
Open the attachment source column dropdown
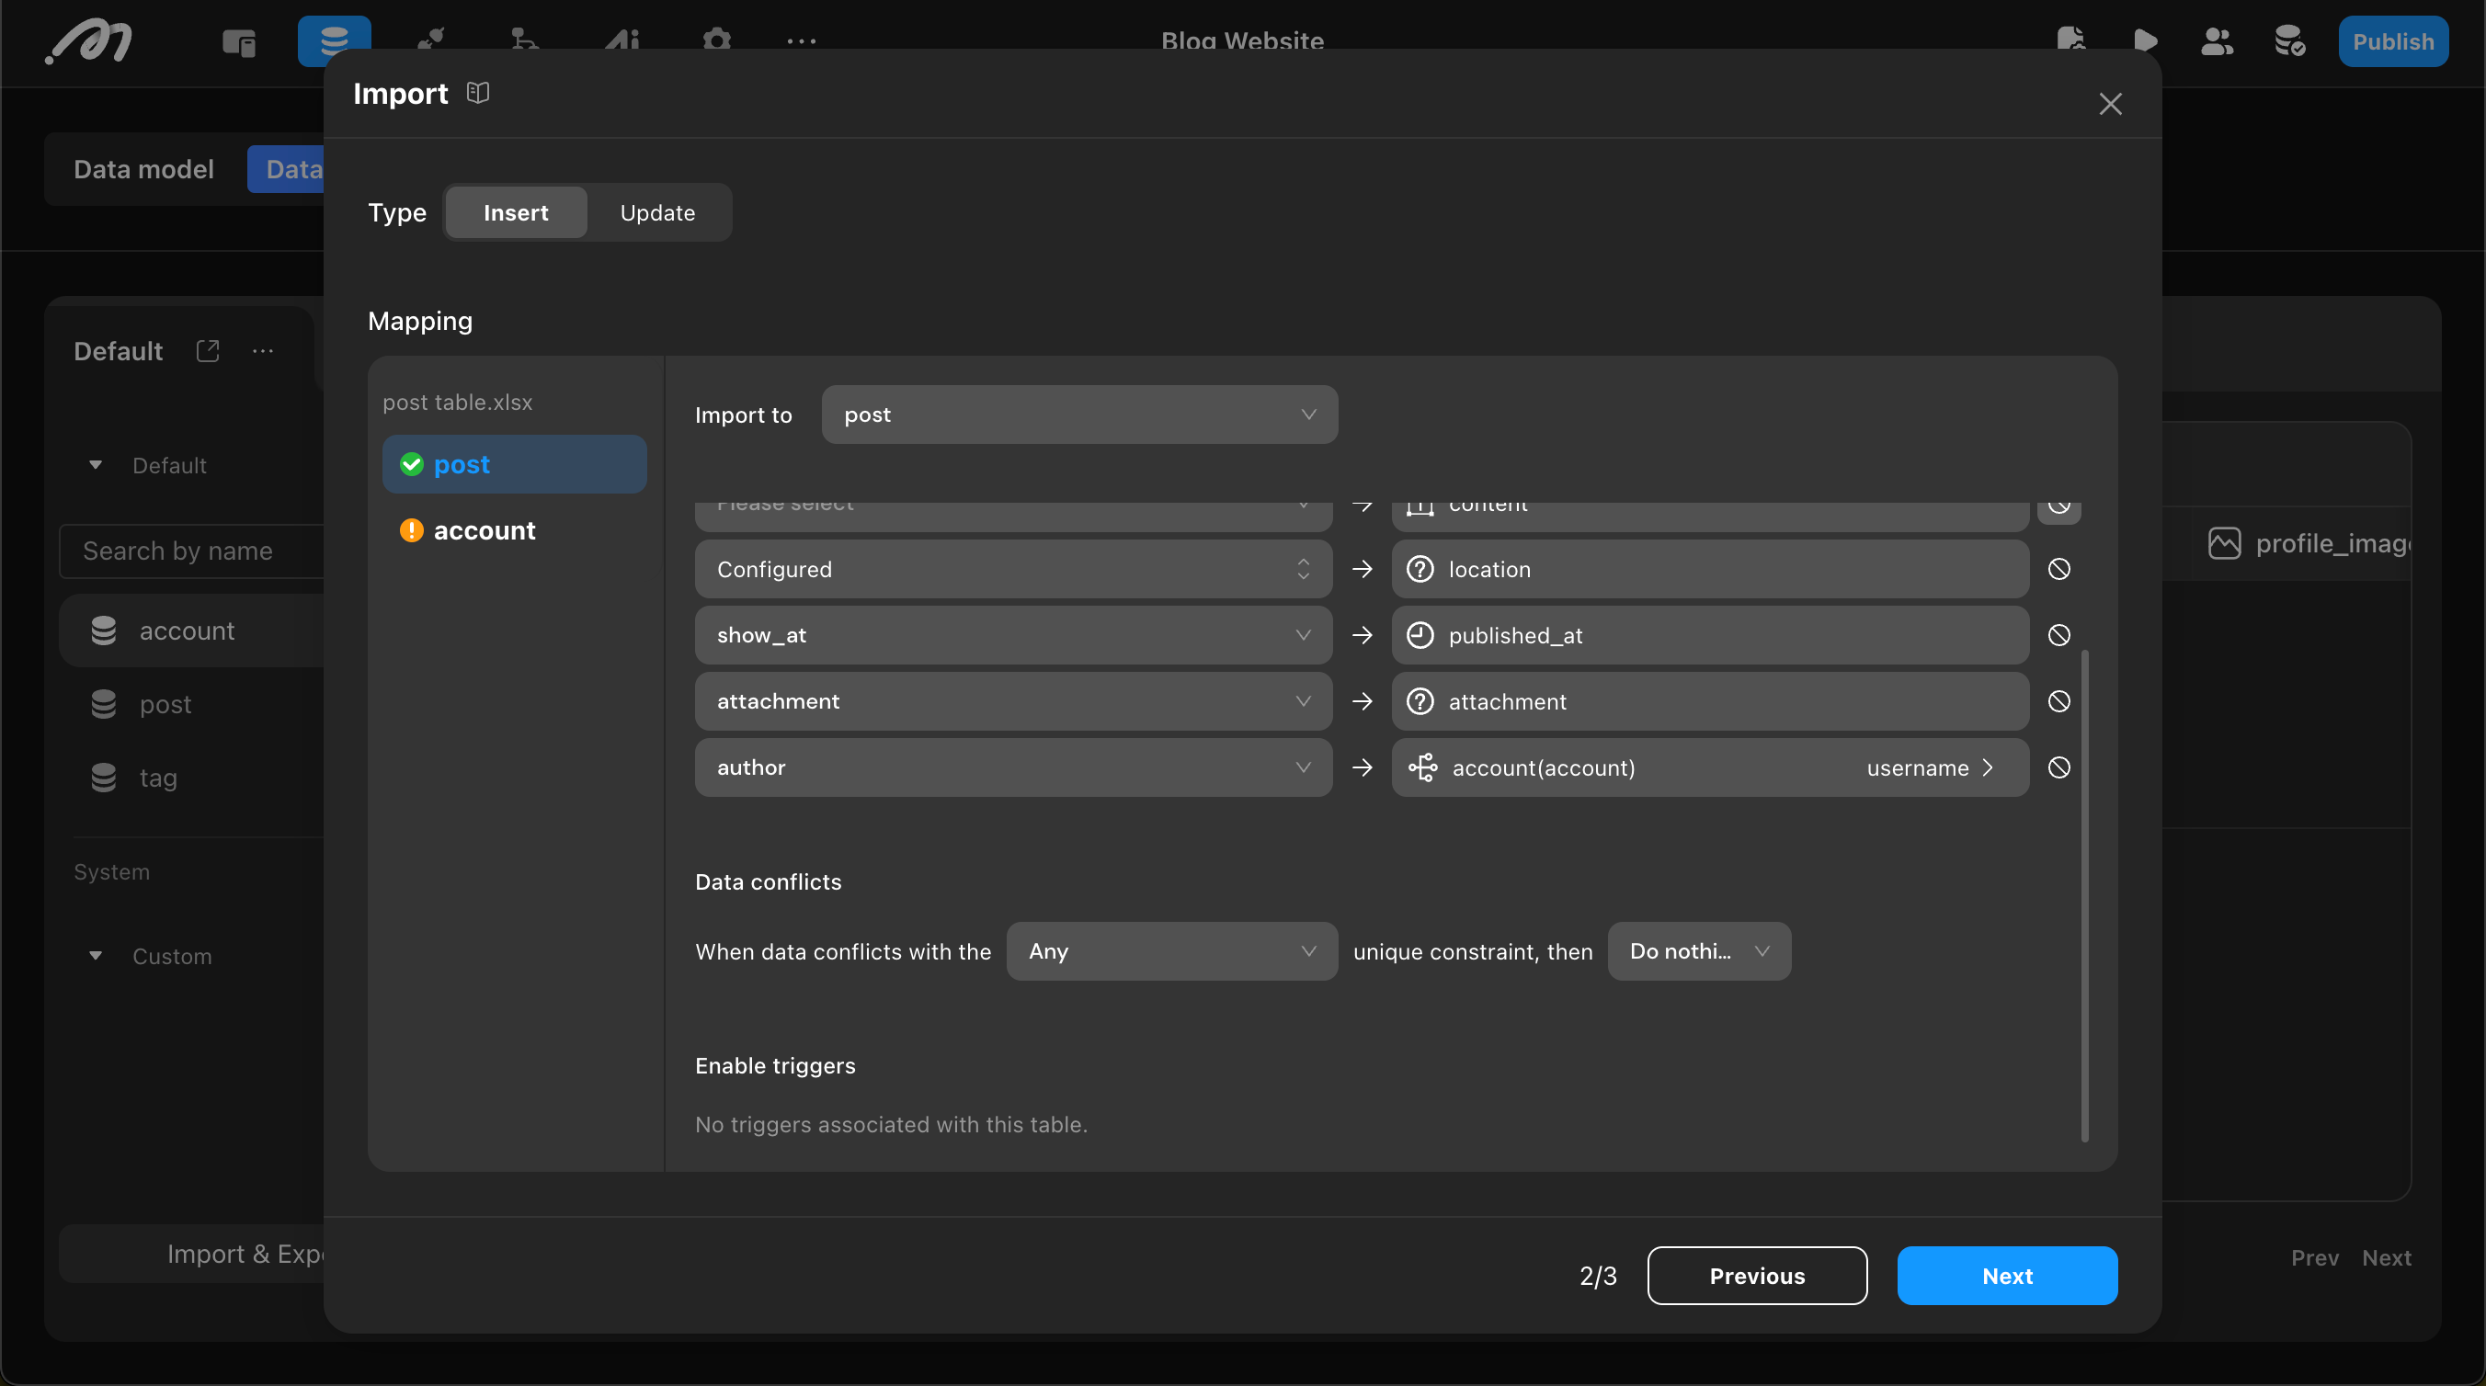point(1013,701)
